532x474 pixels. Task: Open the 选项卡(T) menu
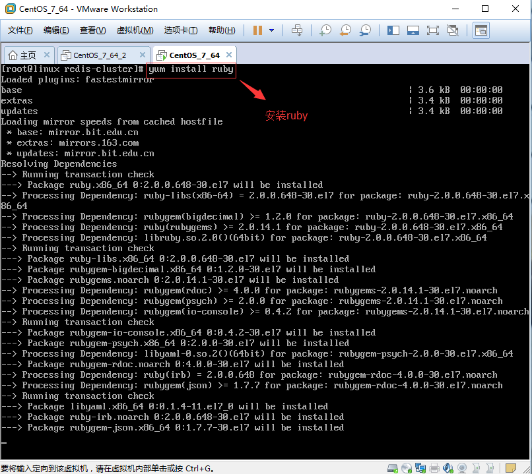(181, 30)
